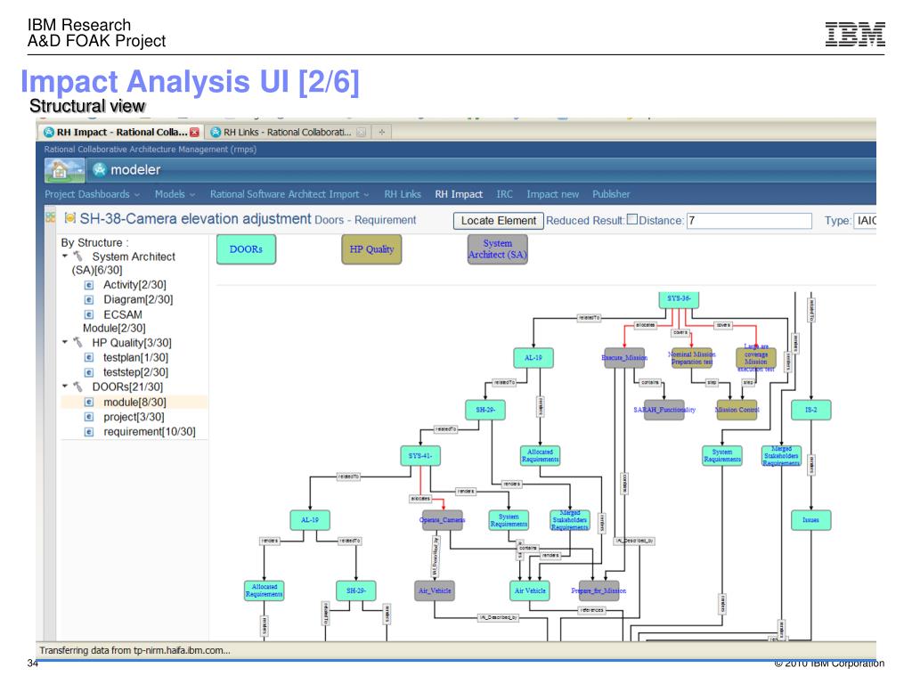912x684 pixels.
Task: Click the DOORs legend button
Action: click(x=246, y=249)
